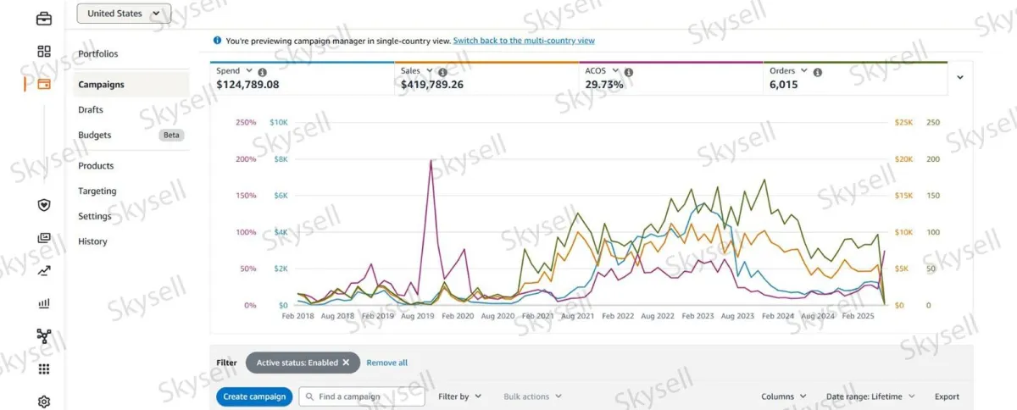This screenshot has width=1017, height=410.
Task: Expand the metrics panel chevron at right
Action: 960,77
